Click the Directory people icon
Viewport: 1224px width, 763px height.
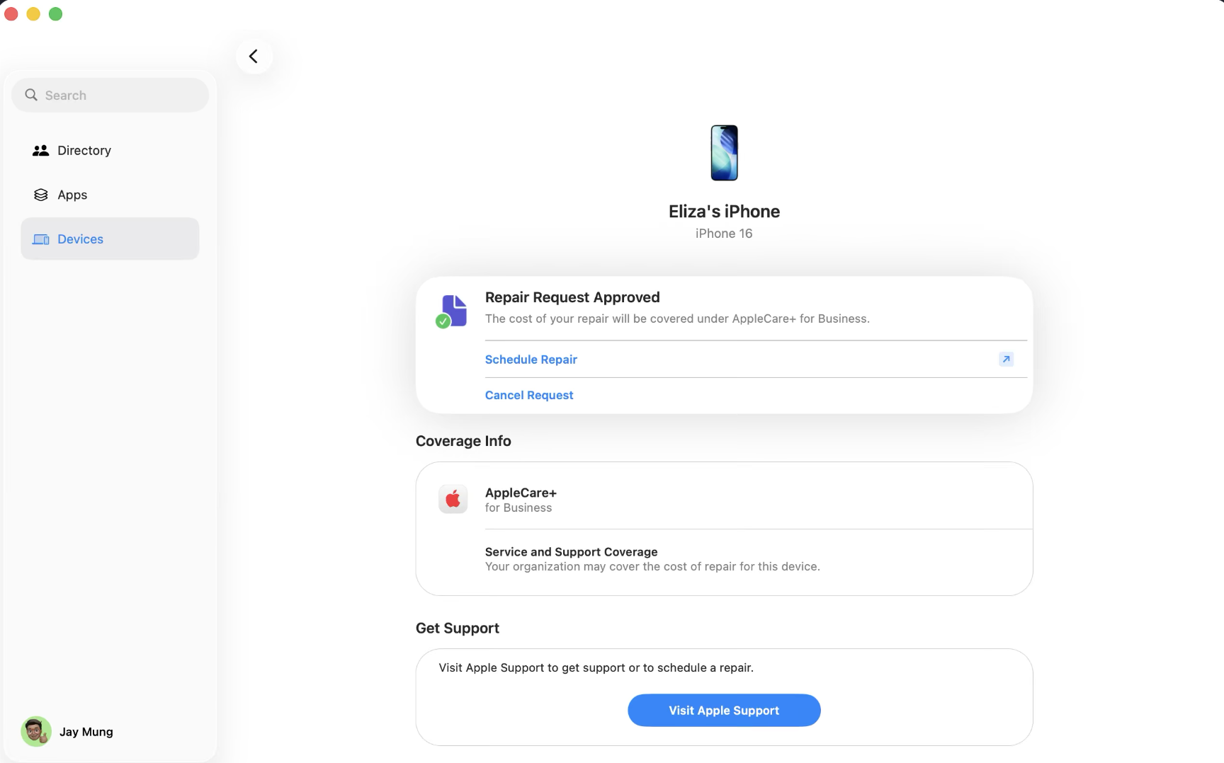(41, 151)
